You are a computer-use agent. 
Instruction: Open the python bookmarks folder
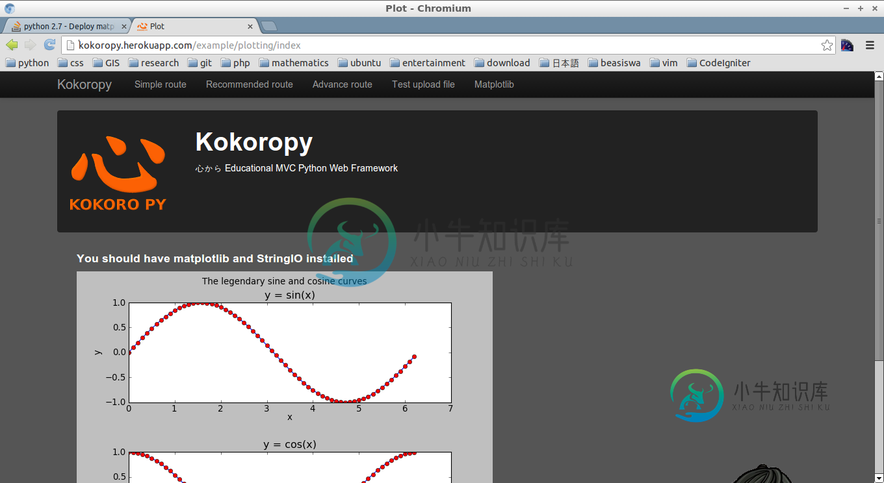(x=27, y=63)
